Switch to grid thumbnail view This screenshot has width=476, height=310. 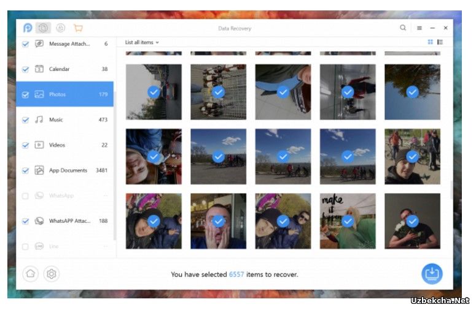coord(430,42)
